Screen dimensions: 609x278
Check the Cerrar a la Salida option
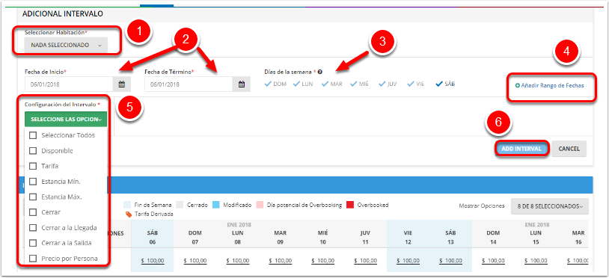[33, 243]
